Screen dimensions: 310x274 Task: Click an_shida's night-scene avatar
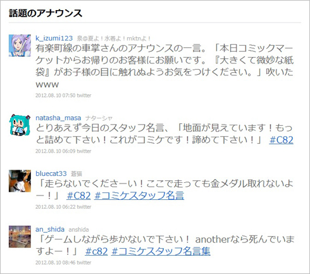point(20,237)
